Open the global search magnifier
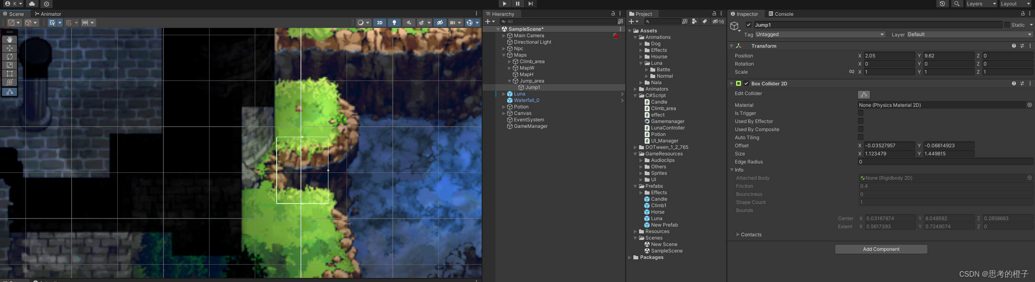Viewport: 1035px width, 282px height. pos(957,4)
